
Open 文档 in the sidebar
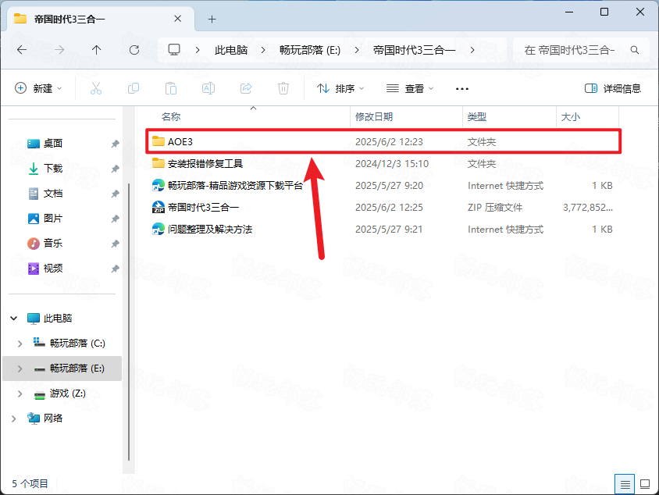(53, 194)
